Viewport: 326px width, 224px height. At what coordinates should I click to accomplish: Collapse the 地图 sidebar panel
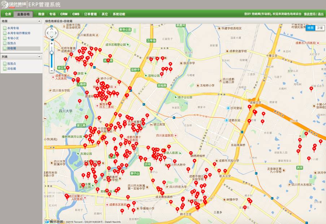39,21
